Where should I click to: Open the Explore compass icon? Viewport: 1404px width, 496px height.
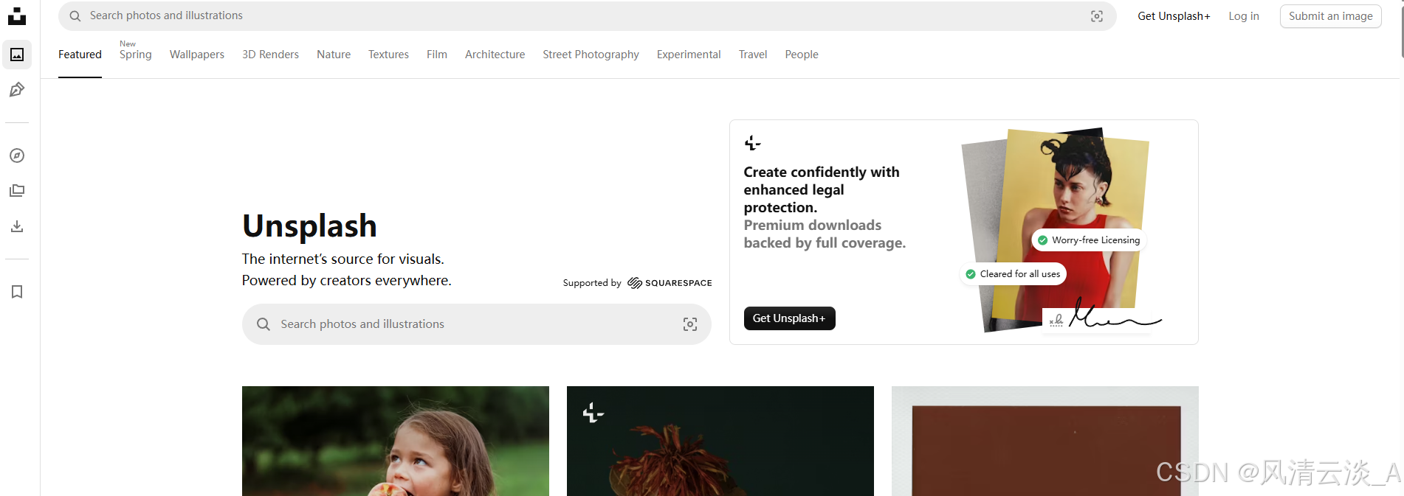coord(17,156)
